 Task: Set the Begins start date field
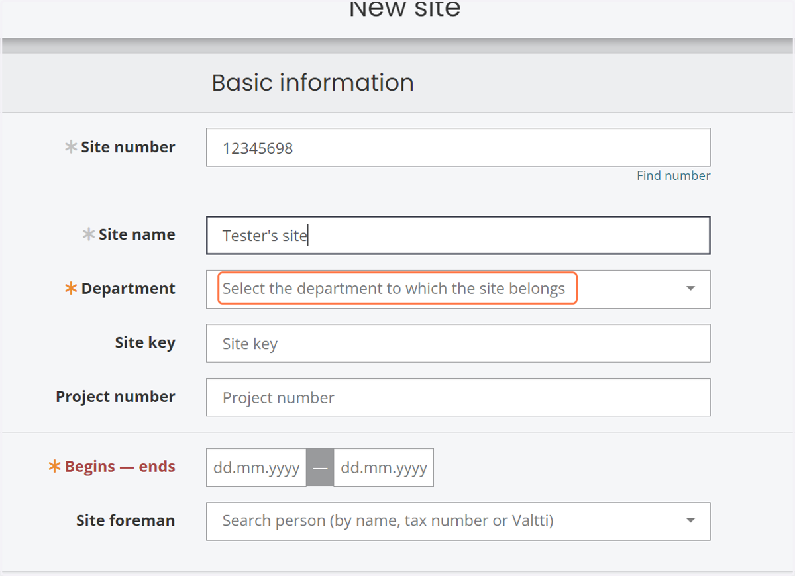coord(256,467)
